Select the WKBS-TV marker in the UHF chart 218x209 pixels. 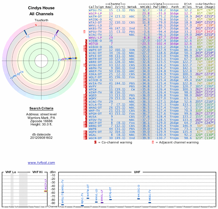click(x=150, y=202)
